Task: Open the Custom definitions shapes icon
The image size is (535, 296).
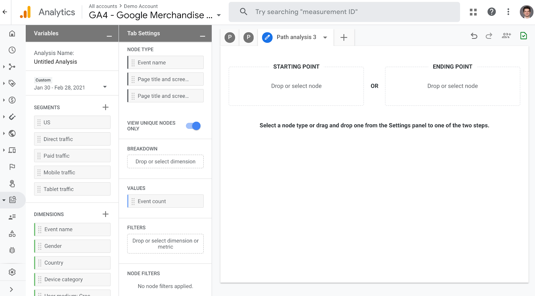Action: (12, 234)
